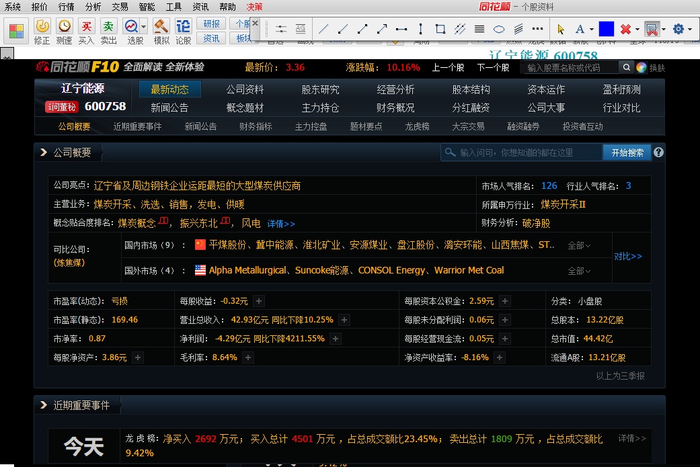The height and width of the screenshot is (467, 700).
Task: Select the ellipse drawing tool
Action: tap(499, 30)
